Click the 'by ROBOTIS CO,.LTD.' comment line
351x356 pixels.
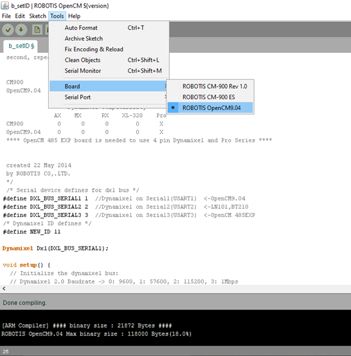click(38, 174)
